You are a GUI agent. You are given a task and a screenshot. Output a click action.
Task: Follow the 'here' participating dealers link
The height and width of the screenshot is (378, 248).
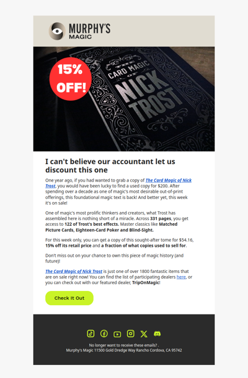point(181,277)
